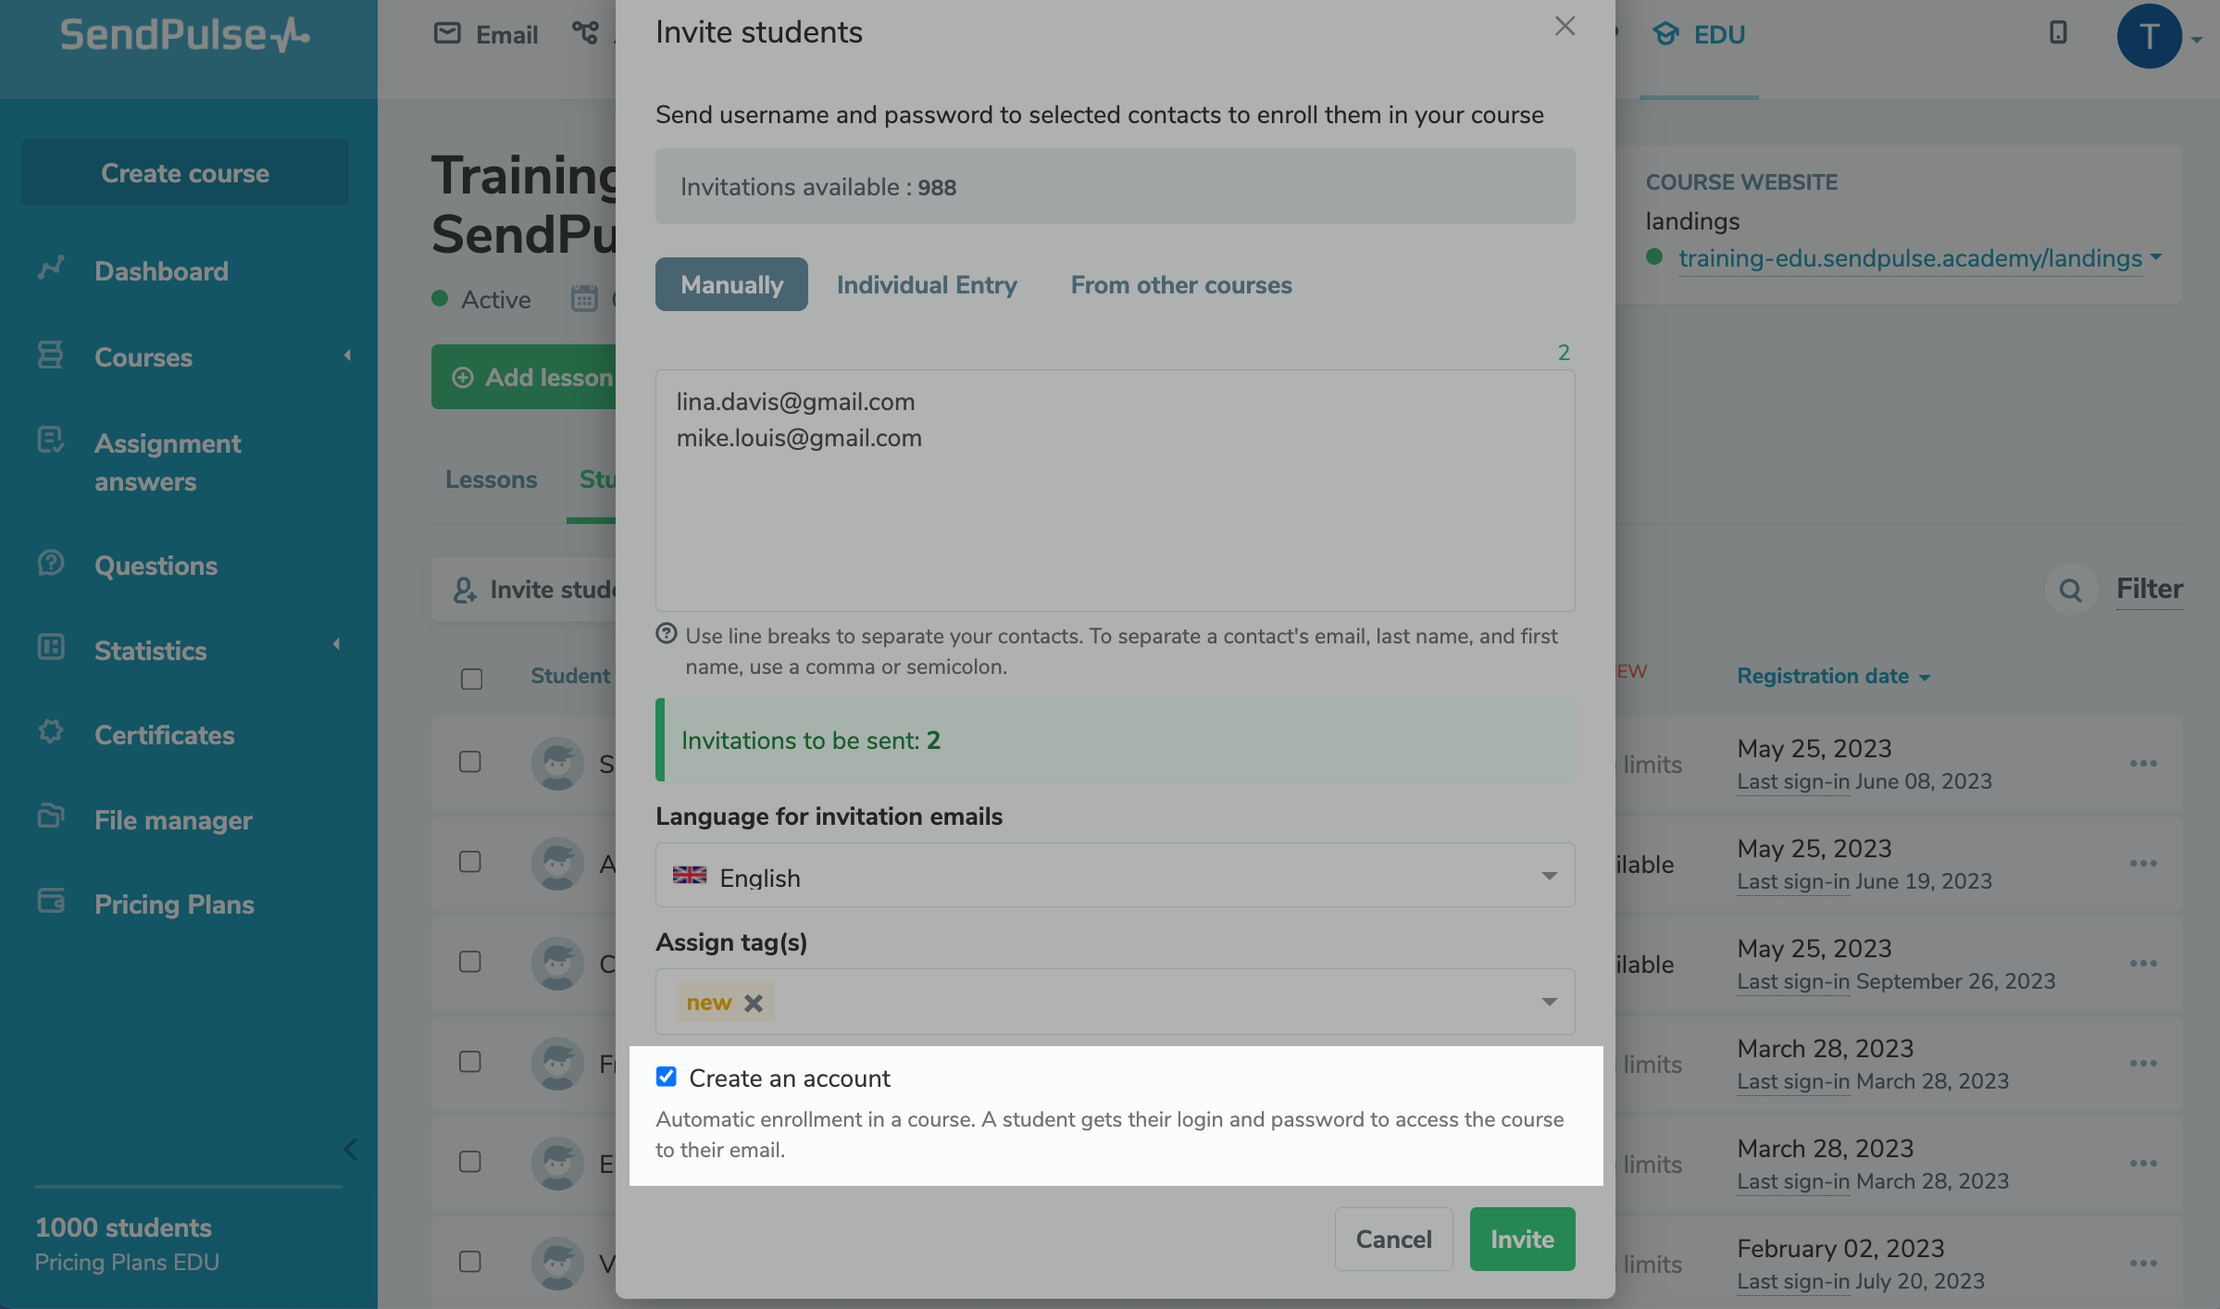Click the mobile device icon in header

[2057, 33]
